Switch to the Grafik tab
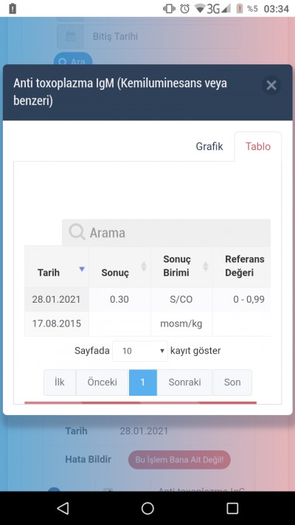Image resolution: width=295 pixels, height=525 pixels. (209, 146)
